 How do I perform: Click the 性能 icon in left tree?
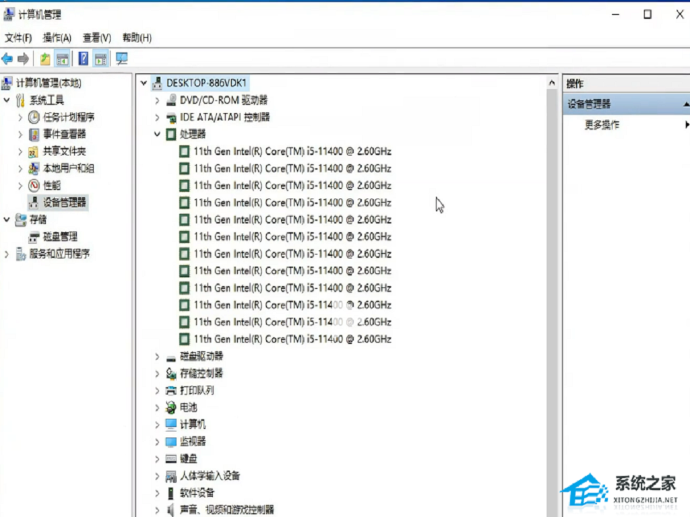(x=34, y=185)
